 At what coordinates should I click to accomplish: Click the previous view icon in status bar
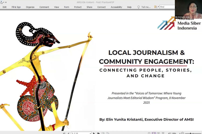pyautogui.click(x=103, y=133)
